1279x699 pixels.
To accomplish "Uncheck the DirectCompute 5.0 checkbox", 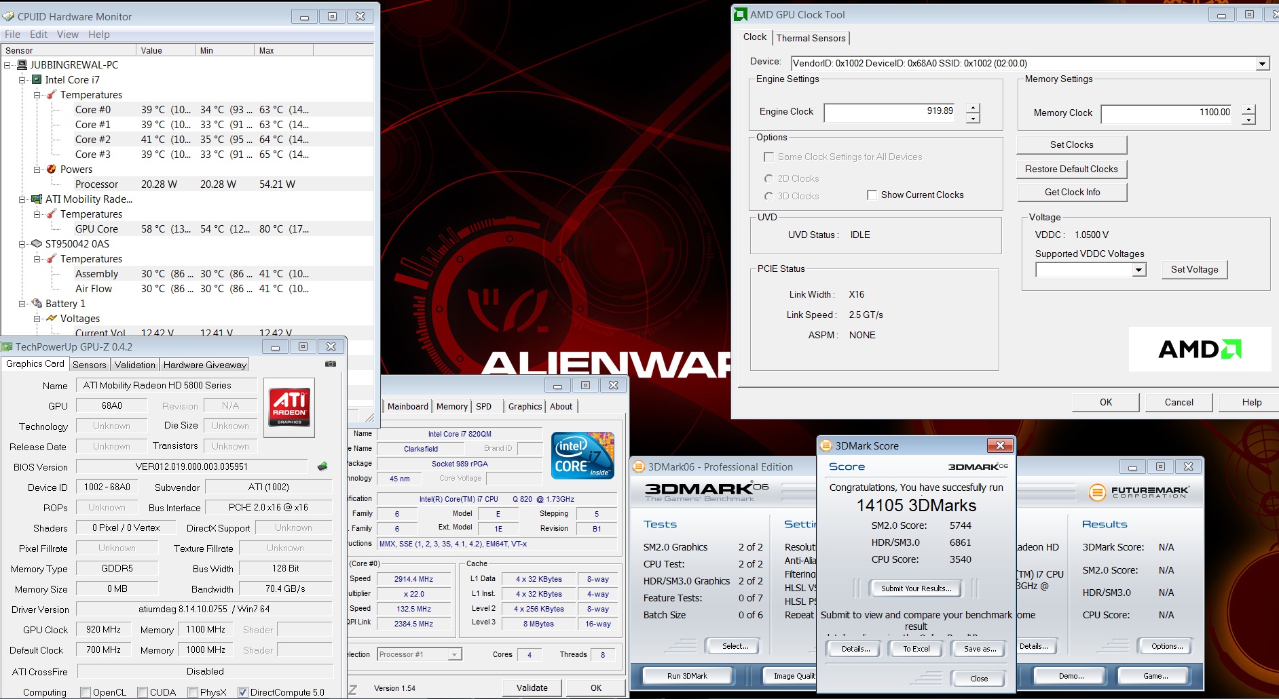I will click(x=243, y=692).
